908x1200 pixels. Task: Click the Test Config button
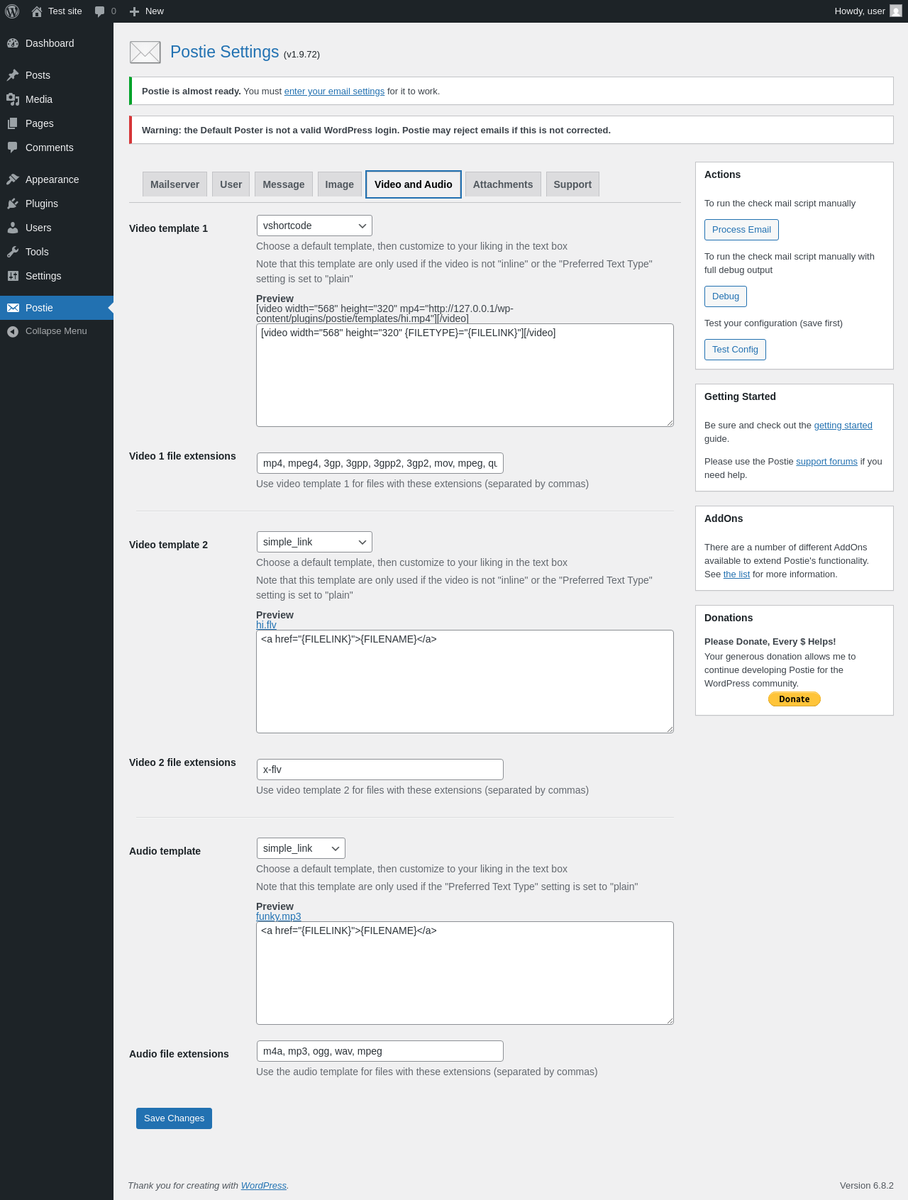click(x=735, y=350)
